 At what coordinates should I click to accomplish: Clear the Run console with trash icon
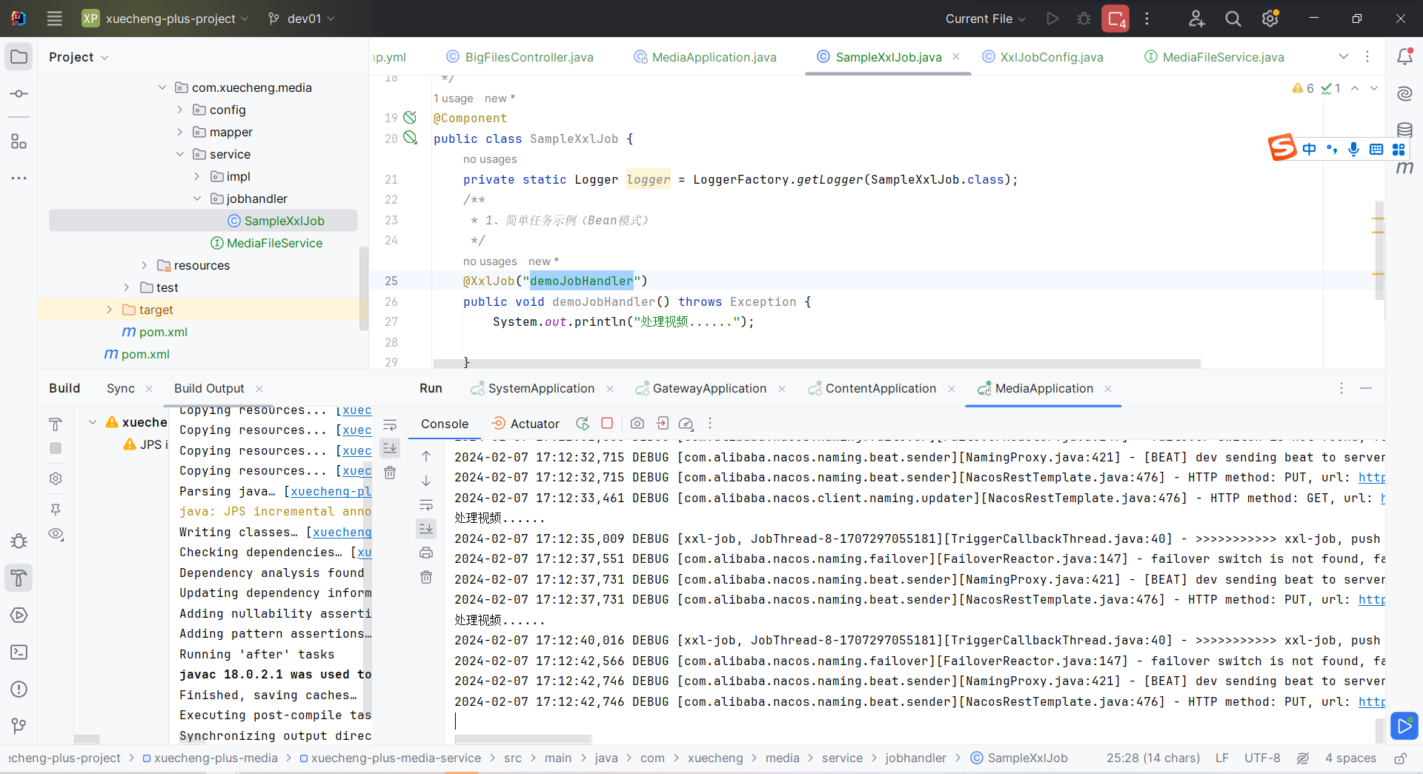pyautogui.click(x=426, y=577)
